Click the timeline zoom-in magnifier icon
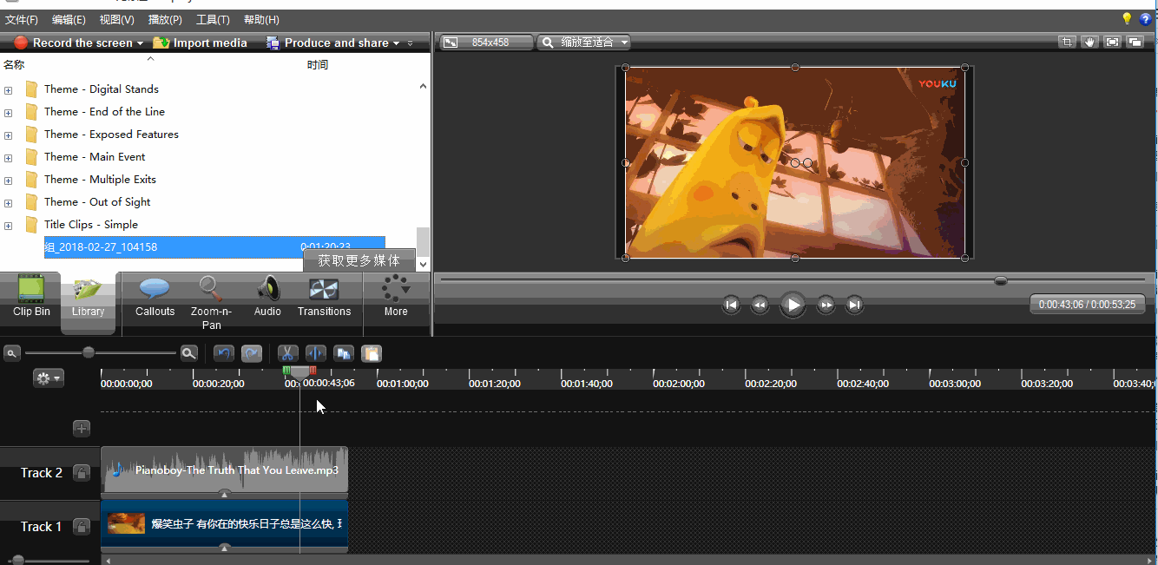1158x565 pixels. pos(189,353)
